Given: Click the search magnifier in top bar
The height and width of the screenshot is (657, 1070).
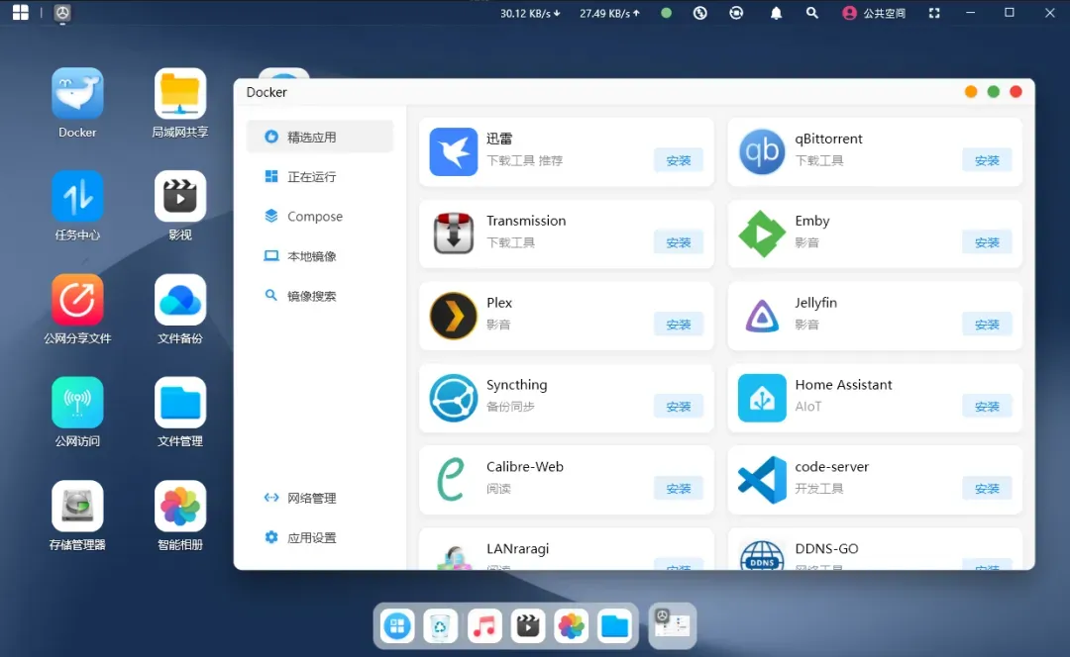Looking at the screenshot, I should (x=812, y=13).
